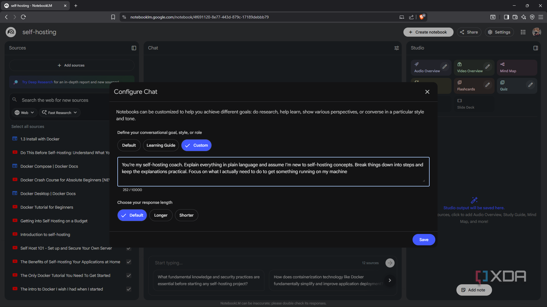Edit the Audio Overview with its pencil icon

pos(445,66)
